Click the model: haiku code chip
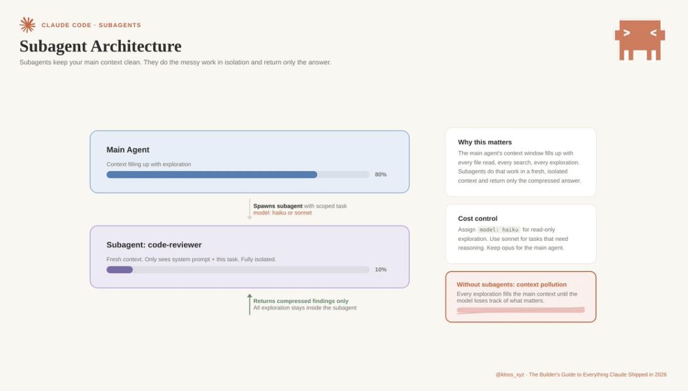The width and height of the screenshot is (688, 391). pyautogui.click(x=498, y=229)
